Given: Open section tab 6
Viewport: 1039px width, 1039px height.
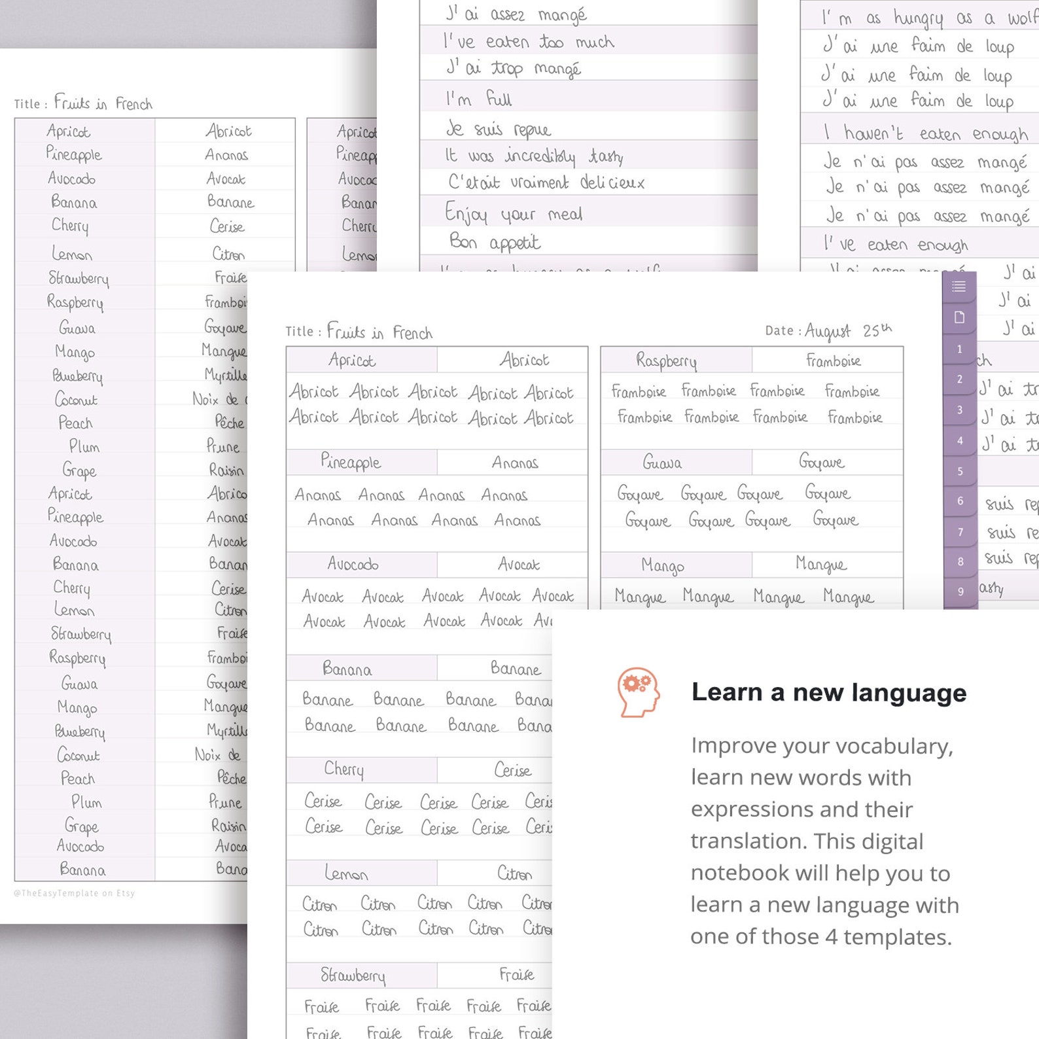Looking at the screenshot, I should point(959,501).
